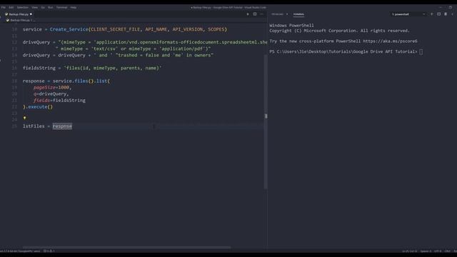Click 'pageSize=1000' argument text
This screenshot has width=457, height=257.
(x=51, y=87)
